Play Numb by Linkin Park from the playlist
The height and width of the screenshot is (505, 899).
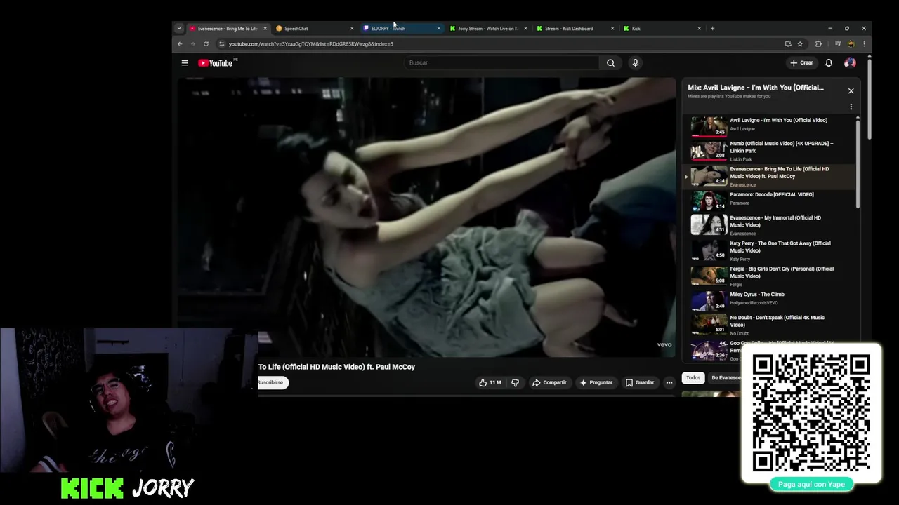[770, 151]
